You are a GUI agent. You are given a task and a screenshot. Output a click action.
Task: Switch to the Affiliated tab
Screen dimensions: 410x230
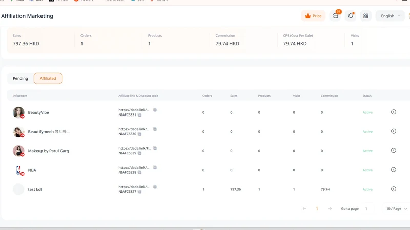point(48,78)
